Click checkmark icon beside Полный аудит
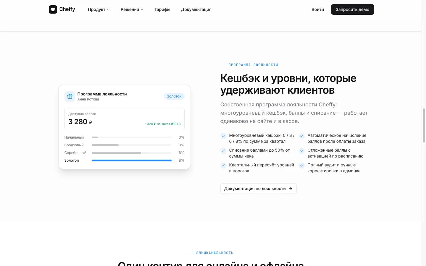This screenshot has height=266, width=426. 302,165
